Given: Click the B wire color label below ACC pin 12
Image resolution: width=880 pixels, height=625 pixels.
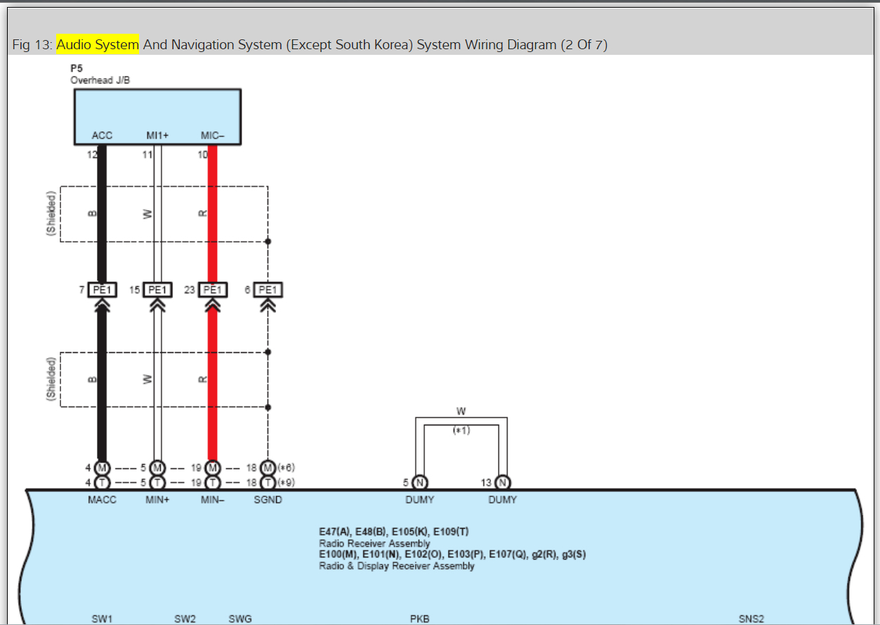Looking at the screenshot, I should pyautogui.click(x=92, y=214).
